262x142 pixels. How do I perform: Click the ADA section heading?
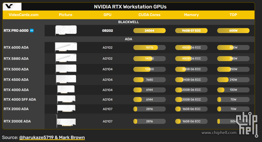point(128,39)
